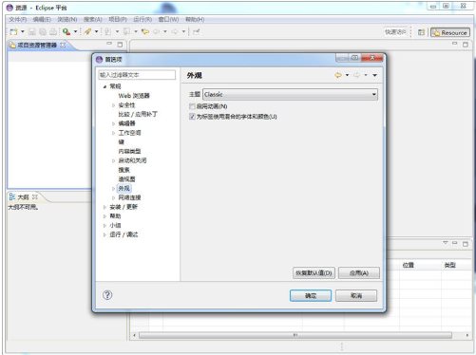Select 键 in preferences tree
The width and height of the screenshot is (476, 355).
coord(122,142)
